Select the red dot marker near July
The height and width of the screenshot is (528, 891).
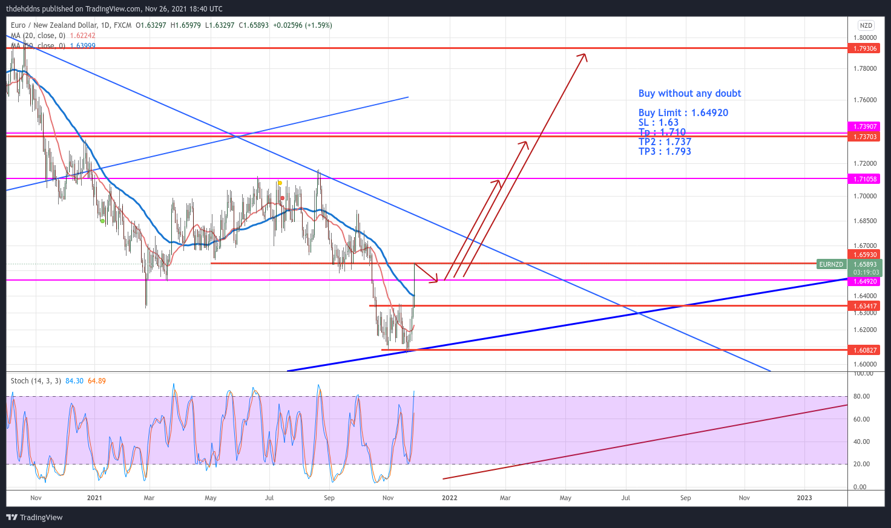(283, 198)
